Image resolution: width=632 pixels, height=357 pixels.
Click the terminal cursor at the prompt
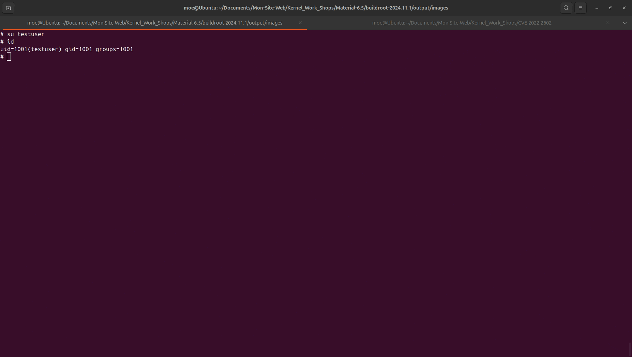pos(9,57)
